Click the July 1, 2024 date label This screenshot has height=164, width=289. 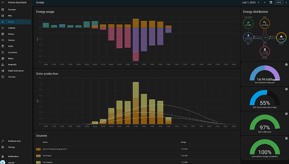point(249,3)
